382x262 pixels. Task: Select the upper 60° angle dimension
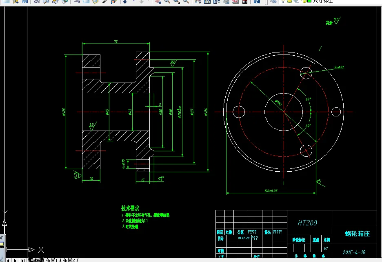tap(308, 99)
